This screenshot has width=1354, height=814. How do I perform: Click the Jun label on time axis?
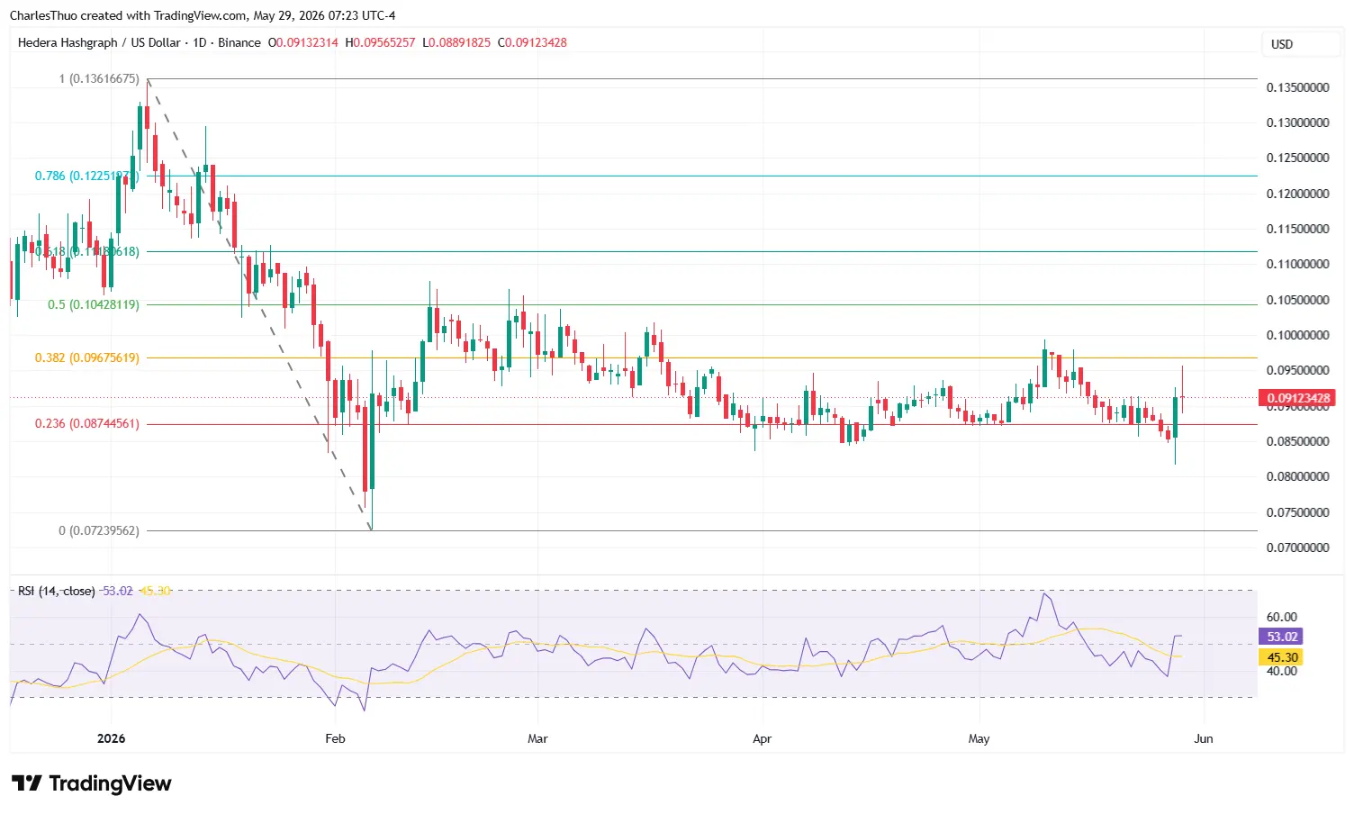click(x=1204, y=738)
